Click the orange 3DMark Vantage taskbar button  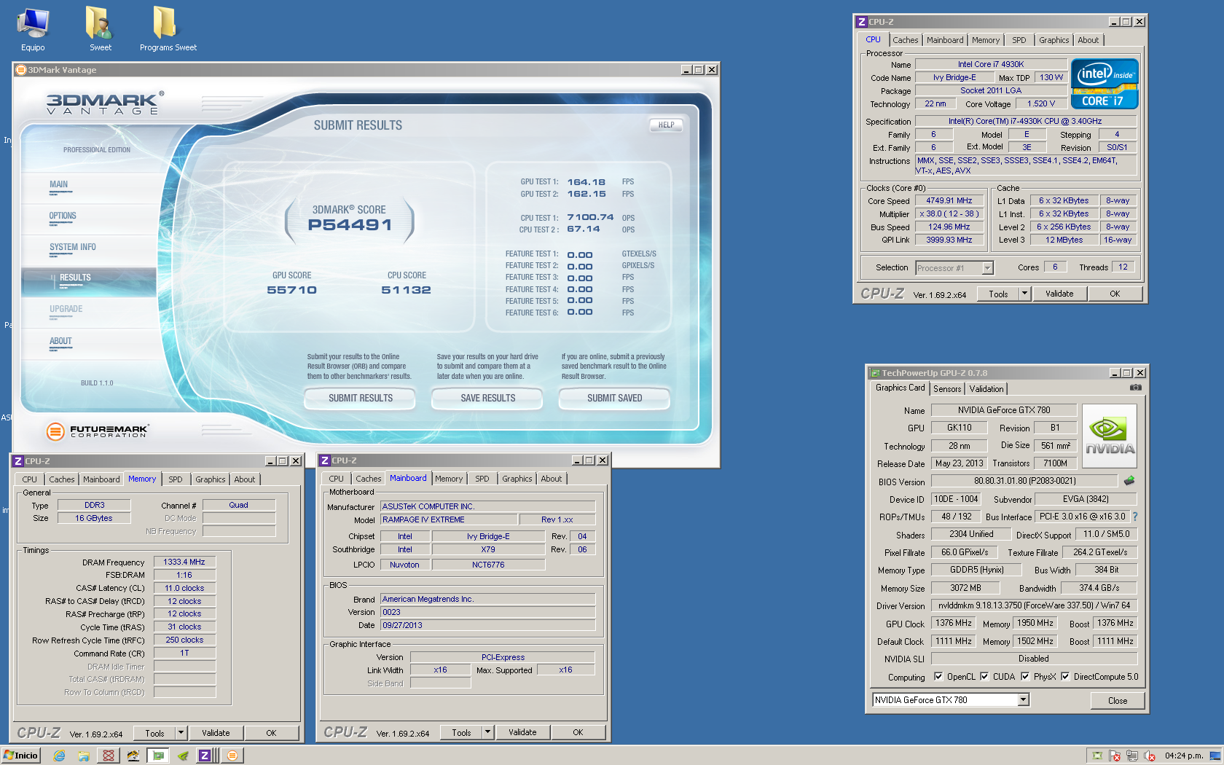click(232, 756)
